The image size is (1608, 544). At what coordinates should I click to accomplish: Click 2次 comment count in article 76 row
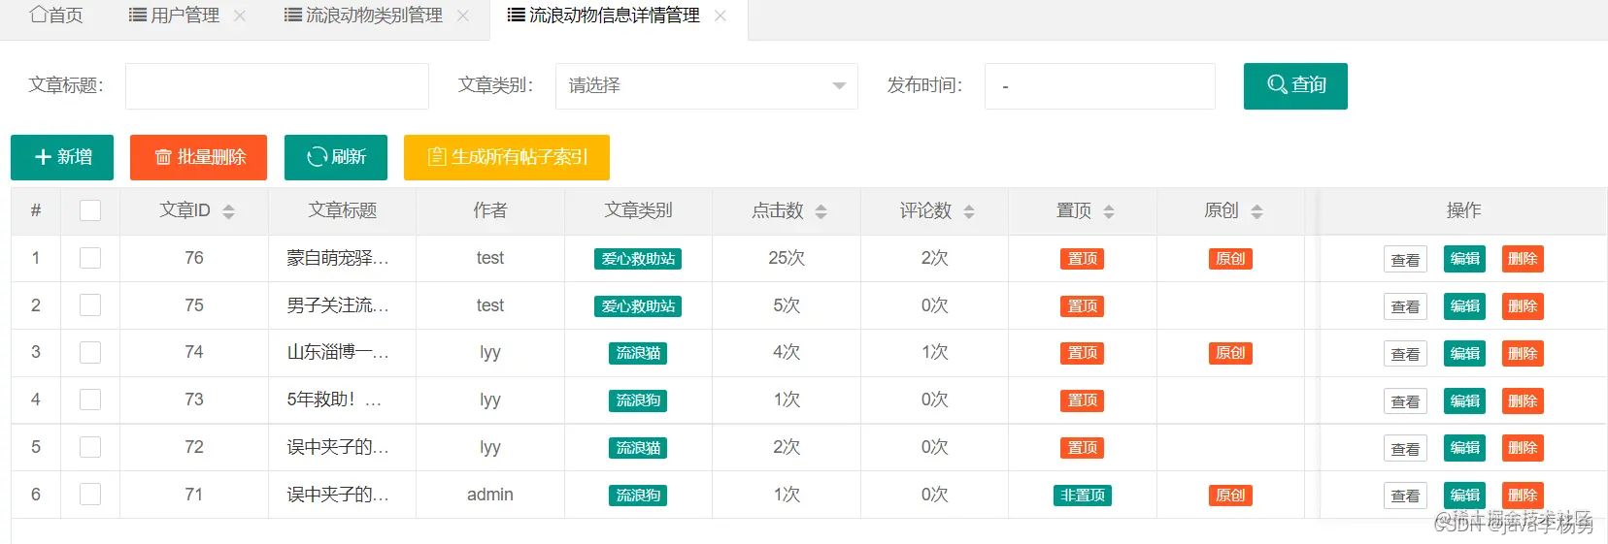(x=935, y=258)
